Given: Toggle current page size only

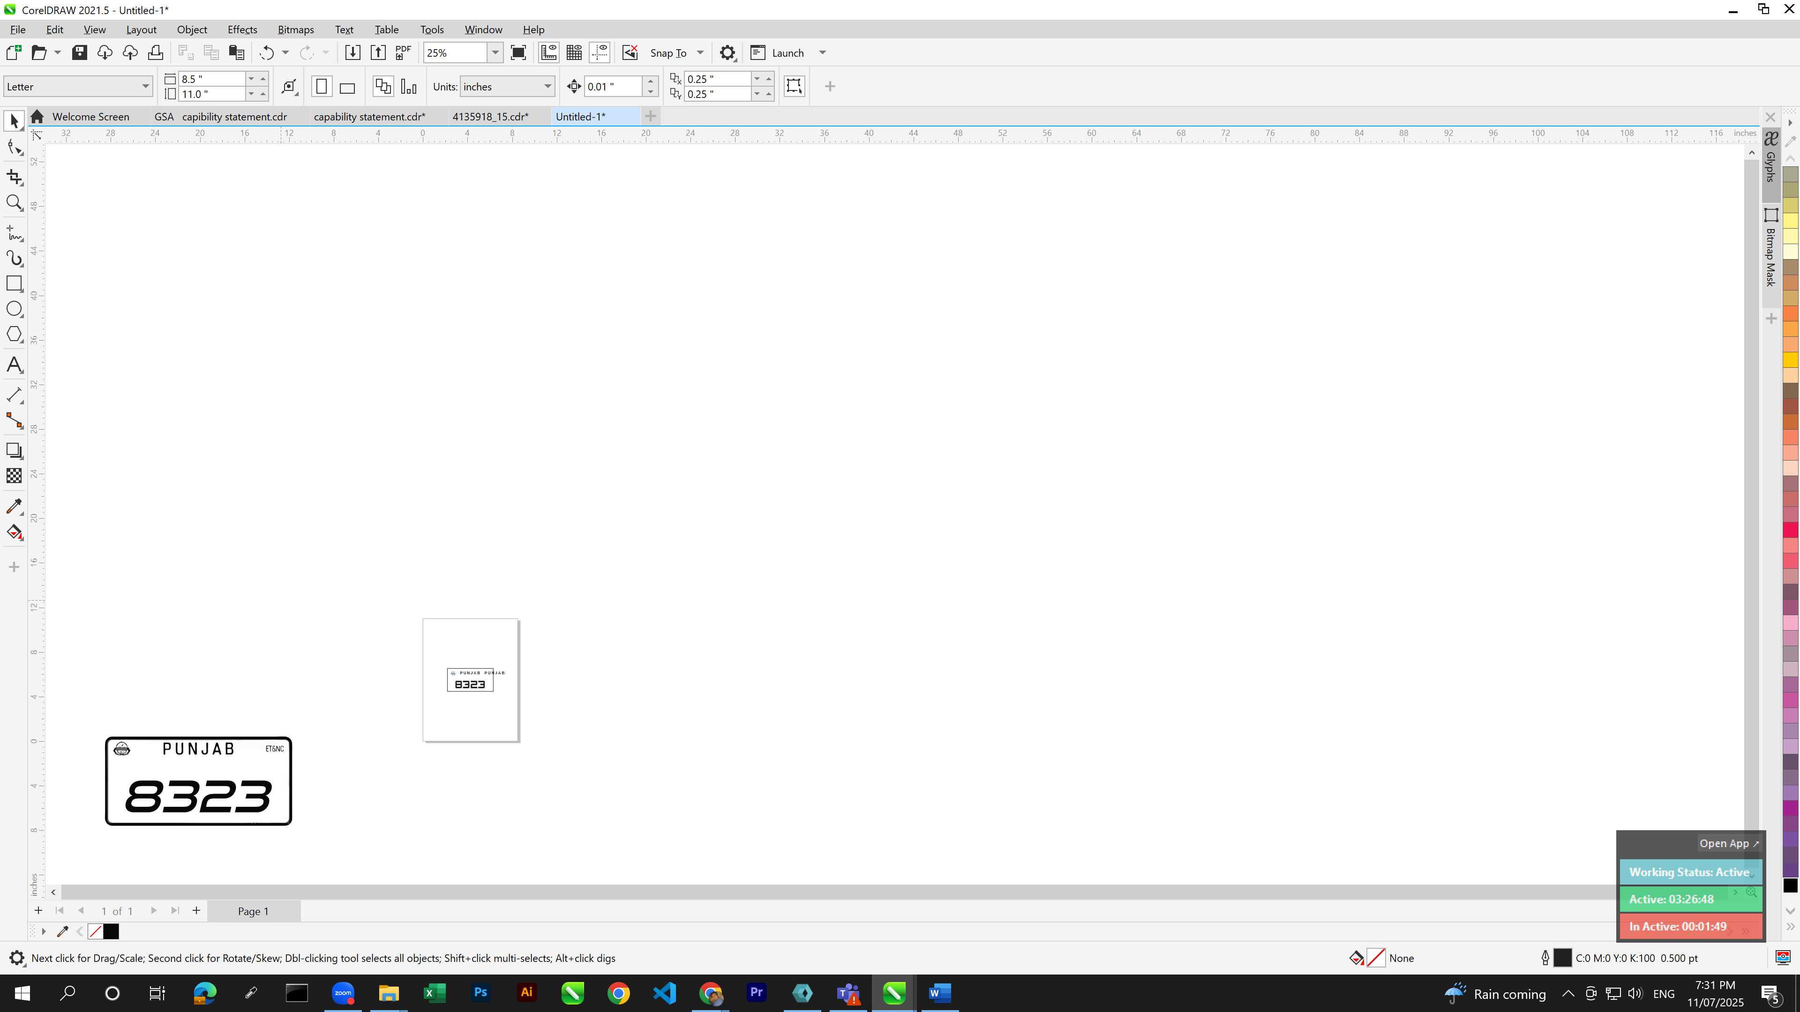Looking at the screenshot, I should (409, 87).
